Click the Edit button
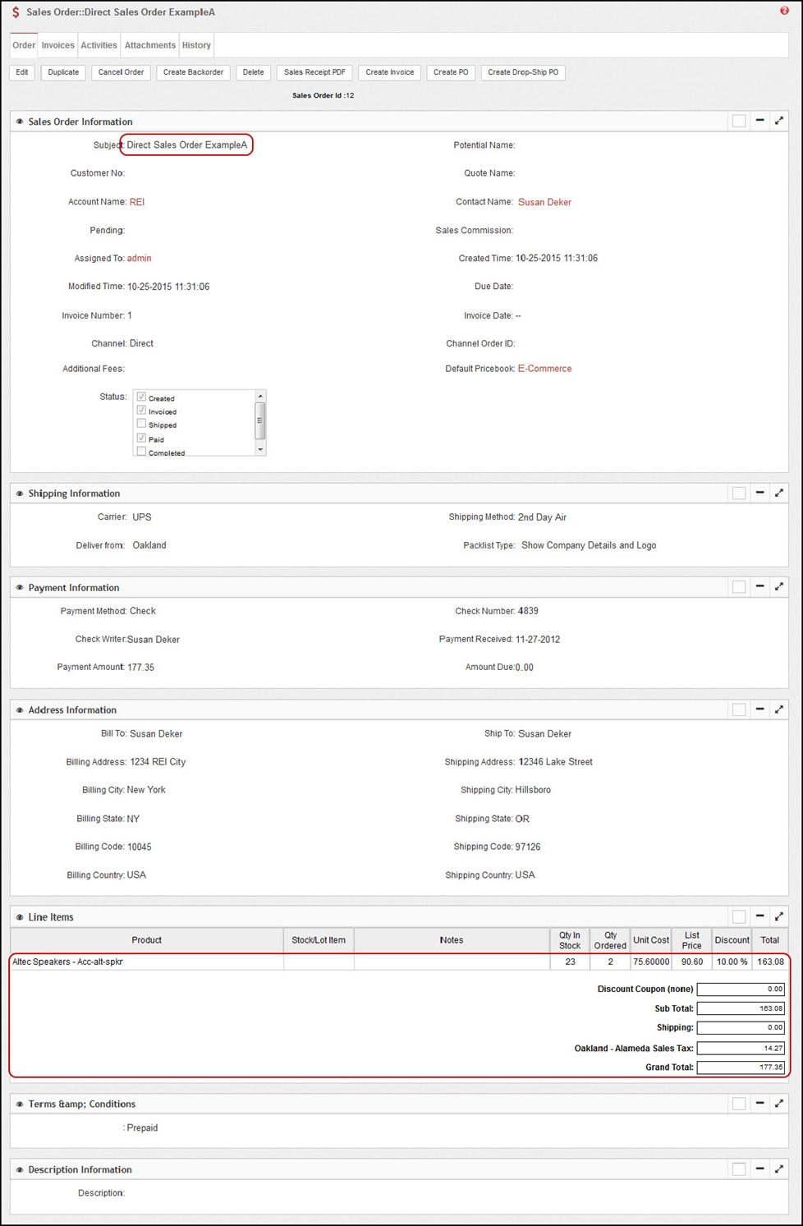 click(22, 72)
